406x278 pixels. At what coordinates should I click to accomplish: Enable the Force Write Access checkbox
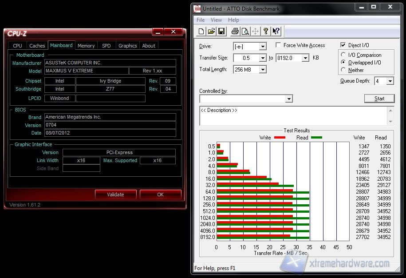[x=278, y=45]
